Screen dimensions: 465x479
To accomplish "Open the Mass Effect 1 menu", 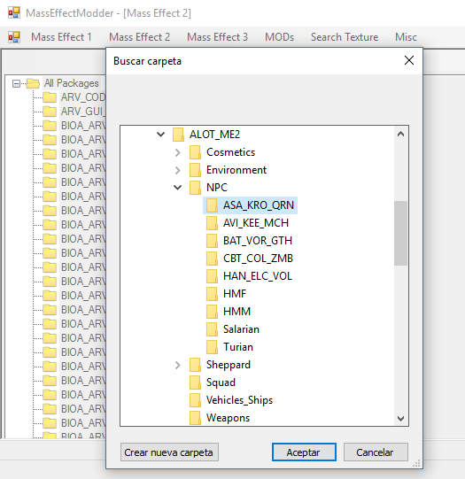I will (x=61, y=37).
